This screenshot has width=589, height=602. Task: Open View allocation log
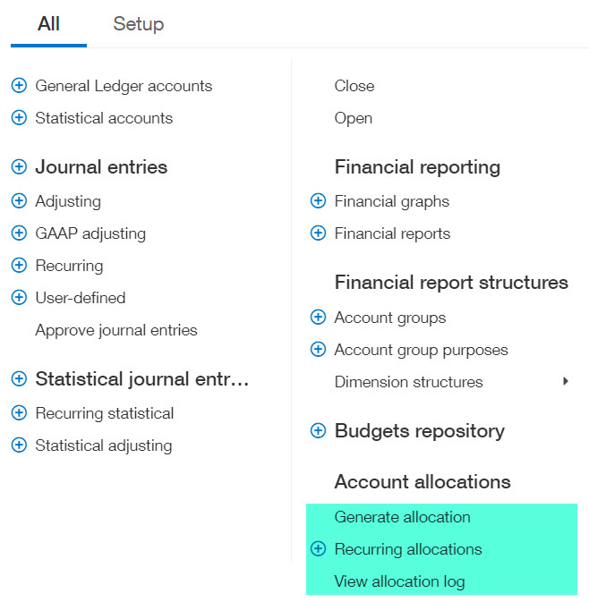pyautogui.click(x=399, y=581)
